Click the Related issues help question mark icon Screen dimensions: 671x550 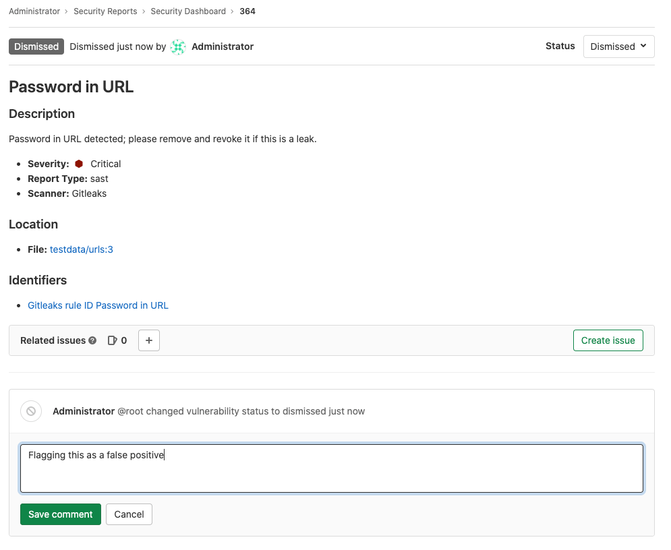pyautogui.click(x=92, y=340)
